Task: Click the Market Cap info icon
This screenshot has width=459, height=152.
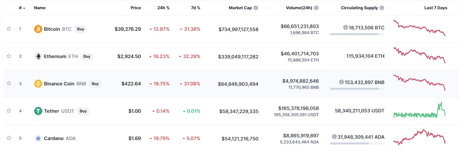Action: pyautogui.click(x=256, y=8)
